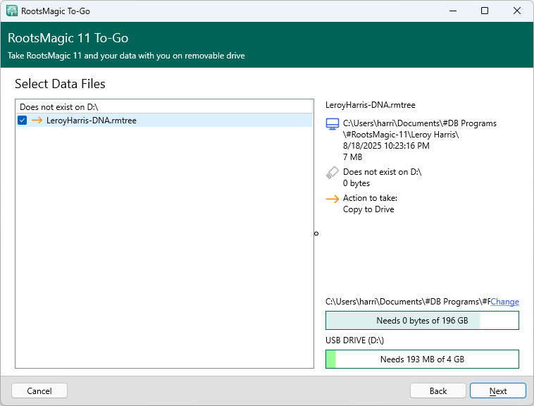
Task: Click the orange arrow beside 'Action to take'
Action: [333, 199]
